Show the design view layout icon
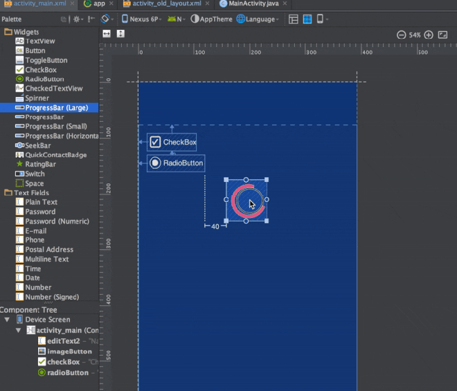Viewport: 457px width, 391px height. click(x=293, y=19)
